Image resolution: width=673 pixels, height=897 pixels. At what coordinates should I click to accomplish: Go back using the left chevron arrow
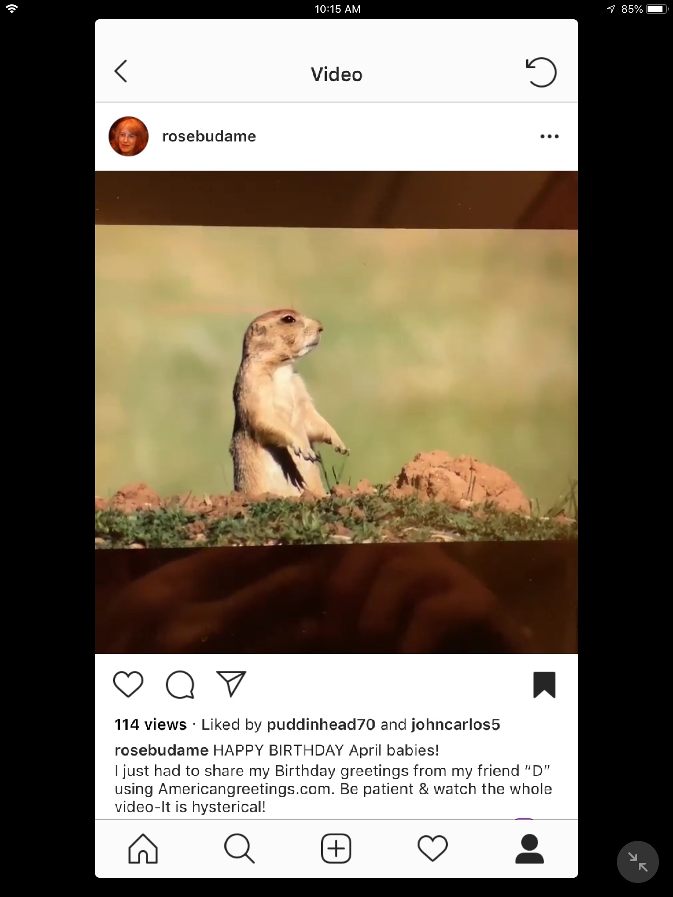[121, 71]
